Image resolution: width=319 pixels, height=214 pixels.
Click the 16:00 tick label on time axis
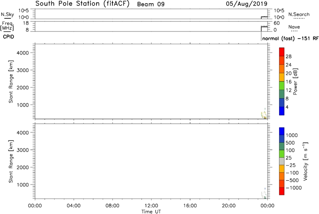pyautogui.click(x=190, y=206)
